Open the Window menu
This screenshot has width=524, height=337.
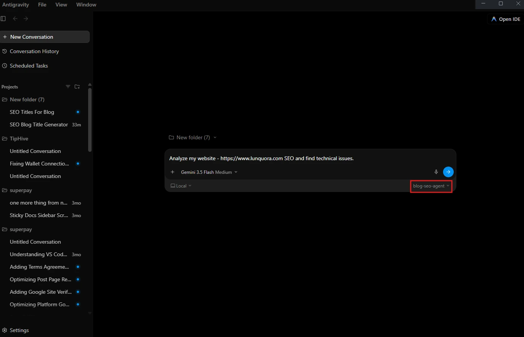tap(86, 5)
